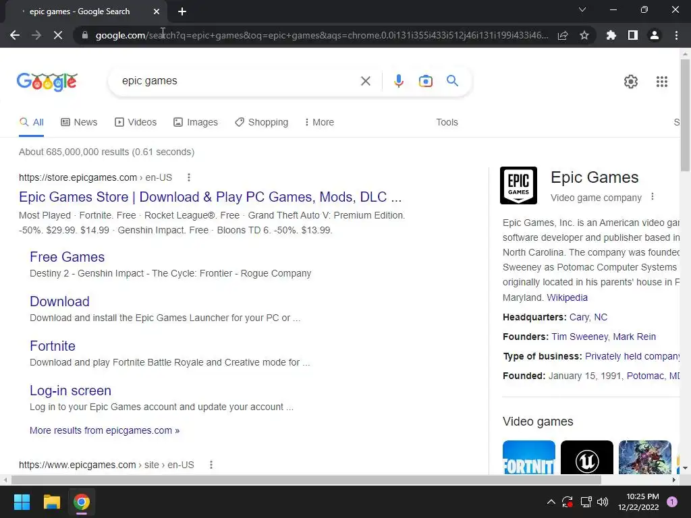Viewport: 691px width, 518px height.
Task: Open the Windows Start menu
Action: [x=22, y=502]
